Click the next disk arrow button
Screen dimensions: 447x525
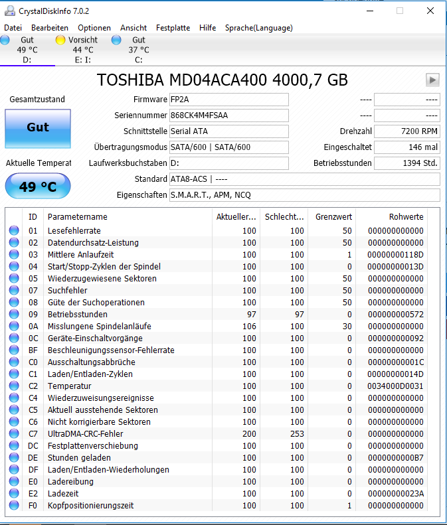[432, 80]
